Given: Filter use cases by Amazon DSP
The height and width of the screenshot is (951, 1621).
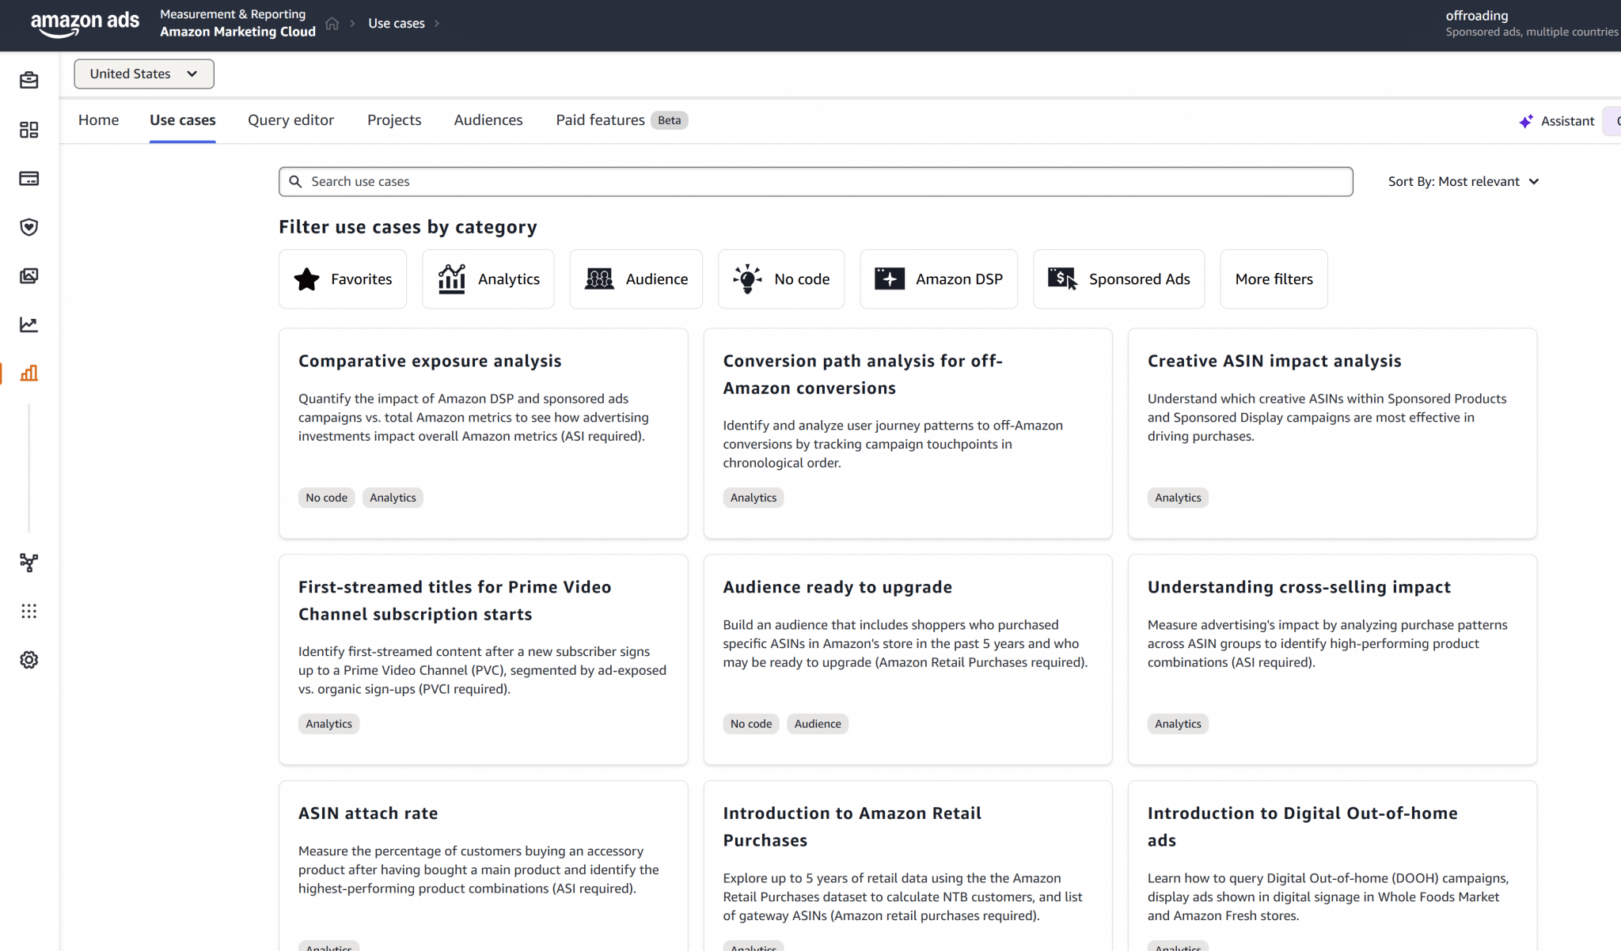Looking at the screenshot, I should [939, 279].
